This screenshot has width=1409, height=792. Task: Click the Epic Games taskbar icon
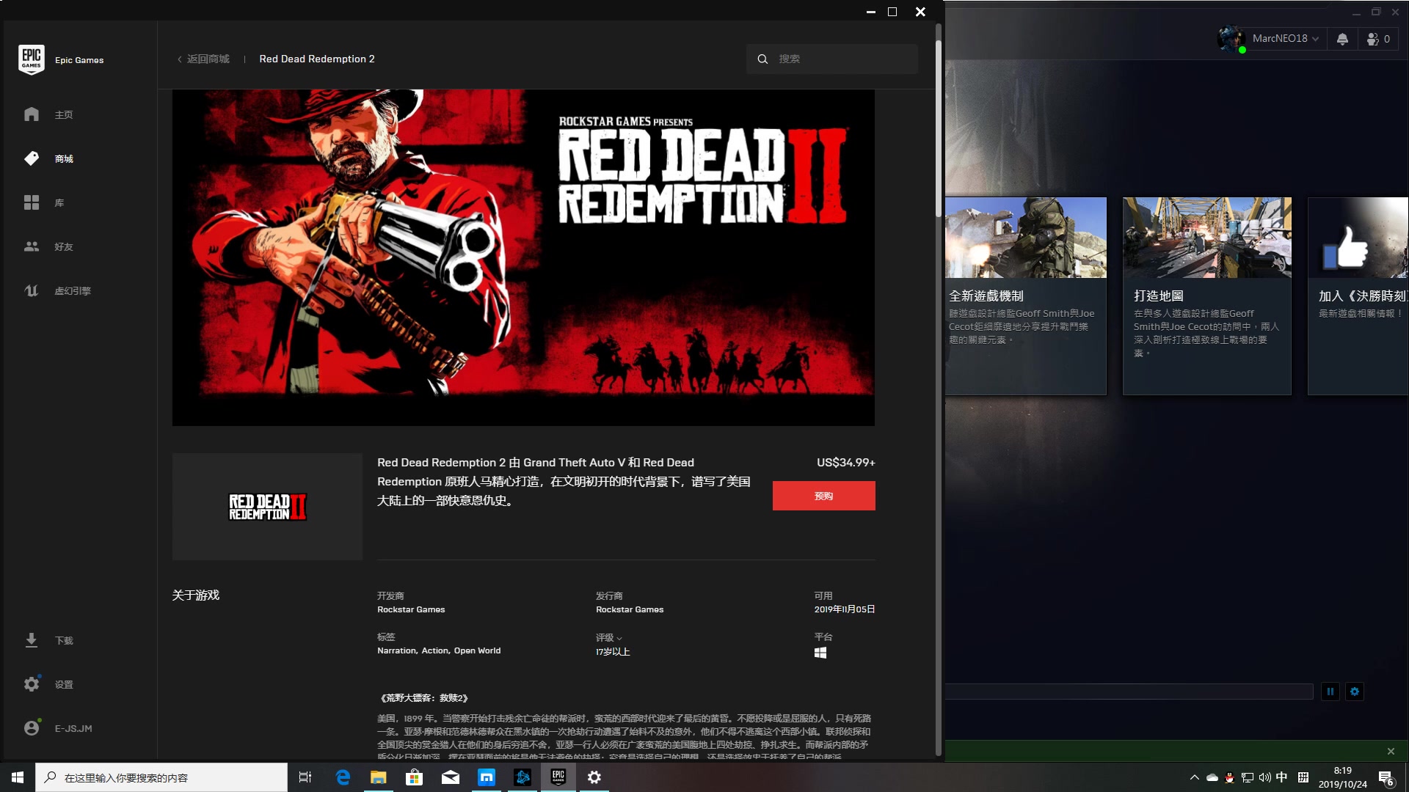click(x=558, y=777)
